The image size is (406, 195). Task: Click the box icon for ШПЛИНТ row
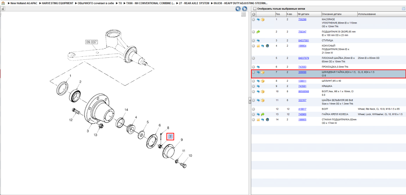tap(263, 81)
